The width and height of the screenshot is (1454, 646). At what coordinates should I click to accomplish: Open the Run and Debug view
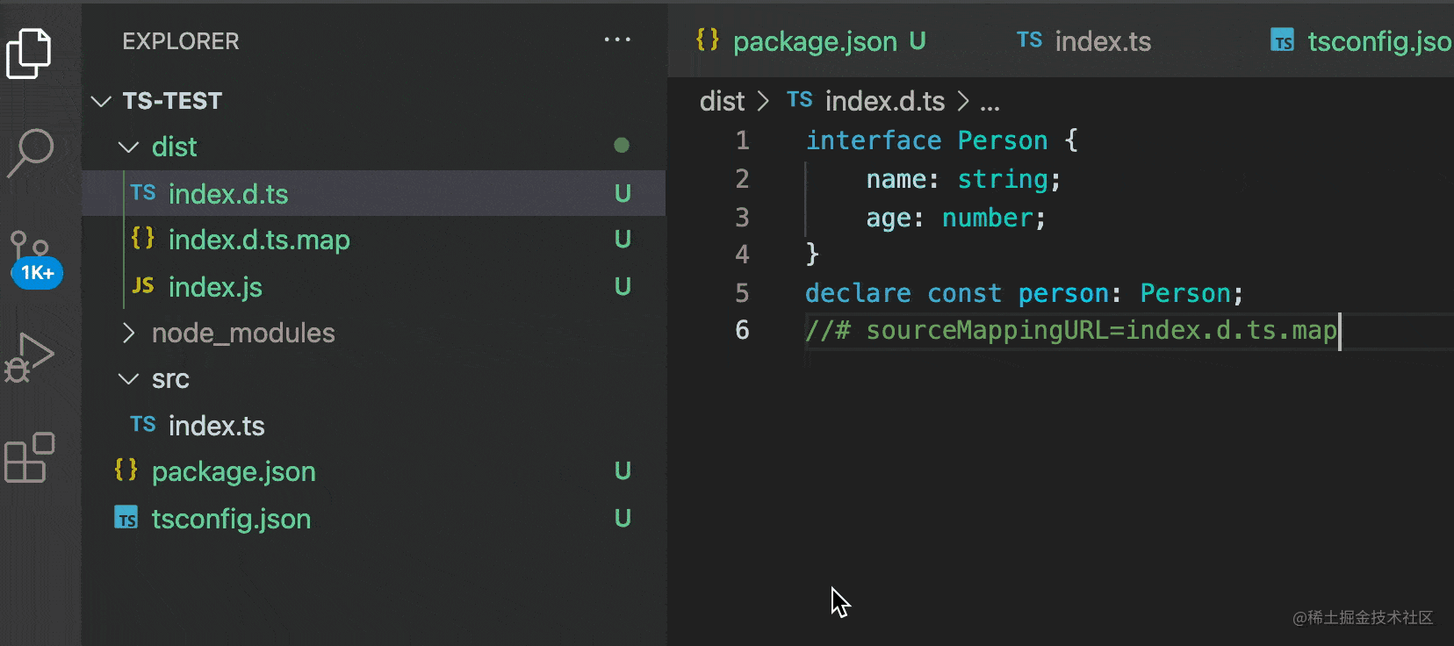[30, 357]
